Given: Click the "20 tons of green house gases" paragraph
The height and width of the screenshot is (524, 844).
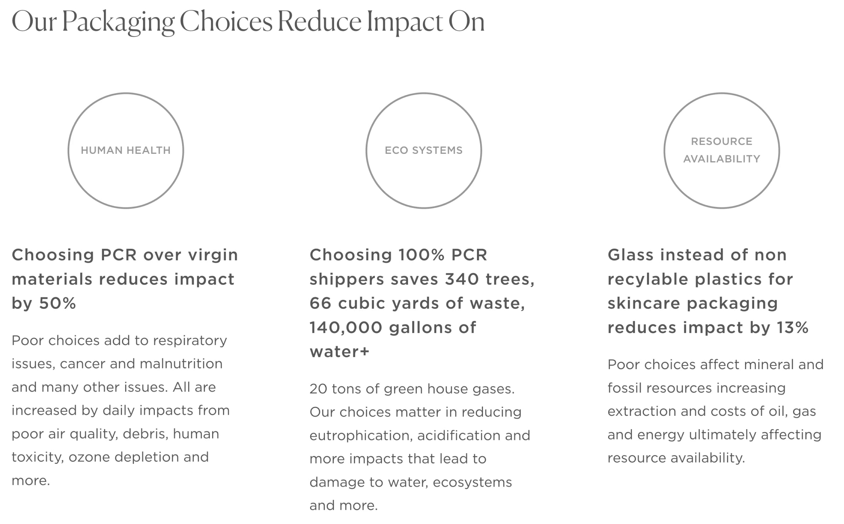Looking at the screenshot, I should [x=420, y=447].
